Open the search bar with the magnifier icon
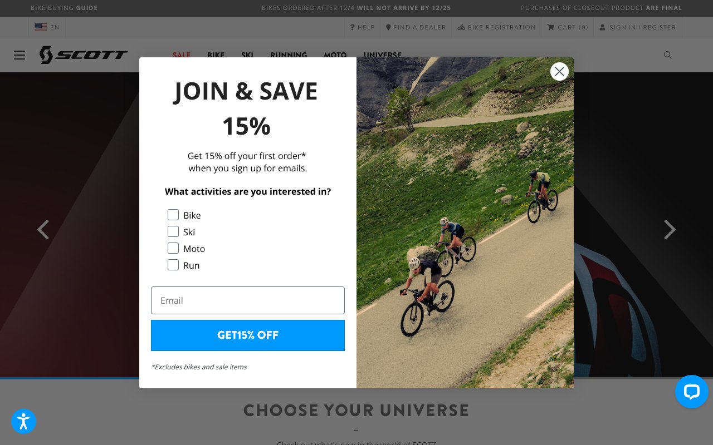713x445 pixels. click(x=667, y=55)
